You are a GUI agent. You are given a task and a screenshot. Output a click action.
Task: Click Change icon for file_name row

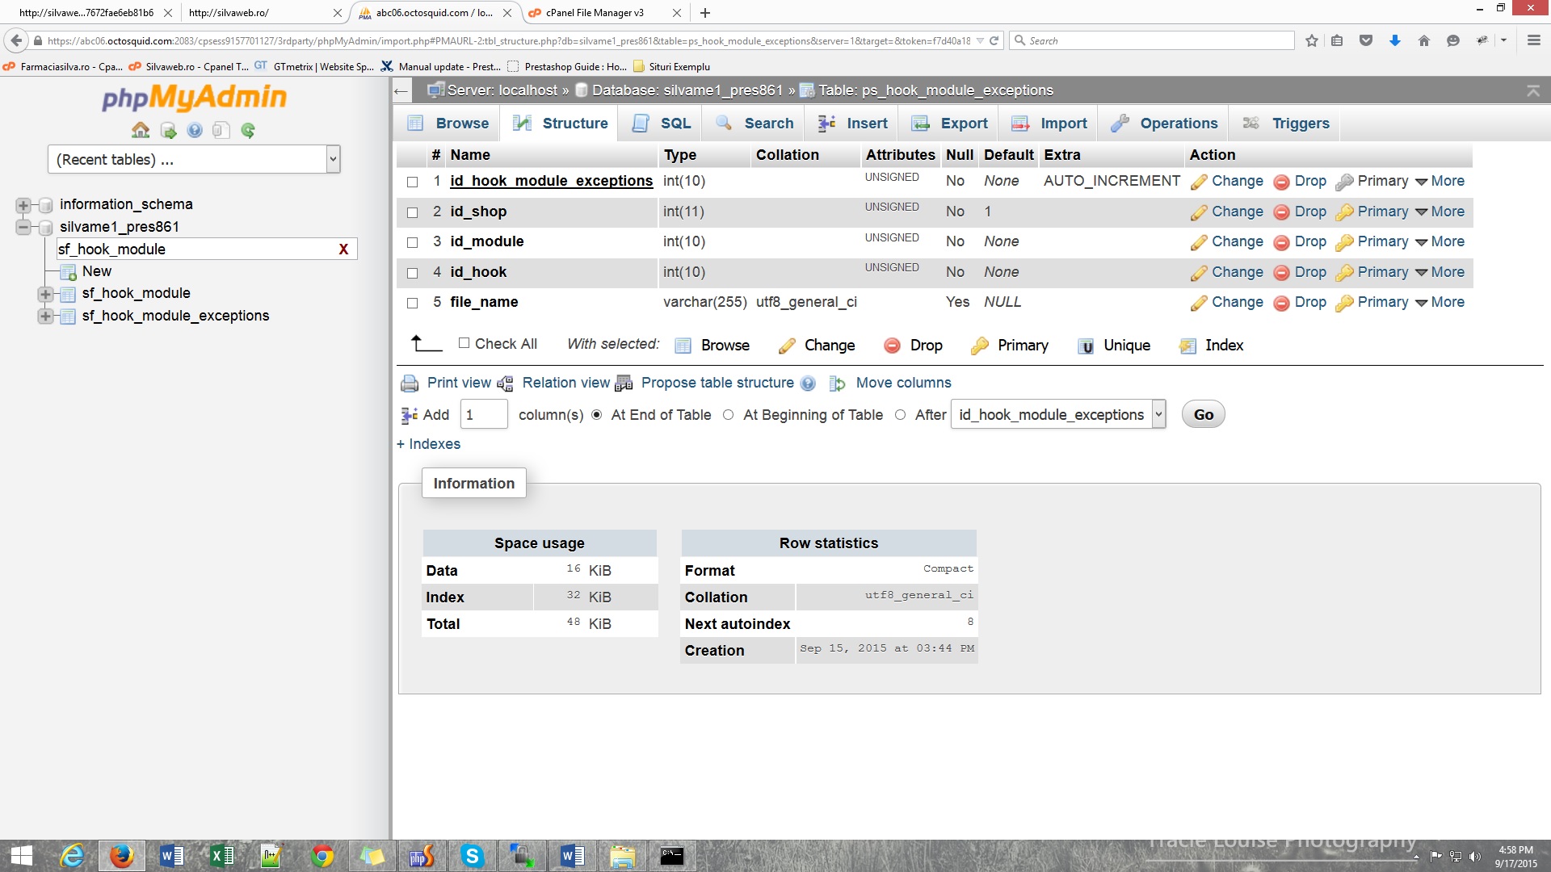[x=1199, y=303]
